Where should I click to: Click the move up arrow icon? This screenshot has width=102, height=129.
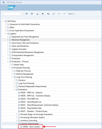pos(64,14)
